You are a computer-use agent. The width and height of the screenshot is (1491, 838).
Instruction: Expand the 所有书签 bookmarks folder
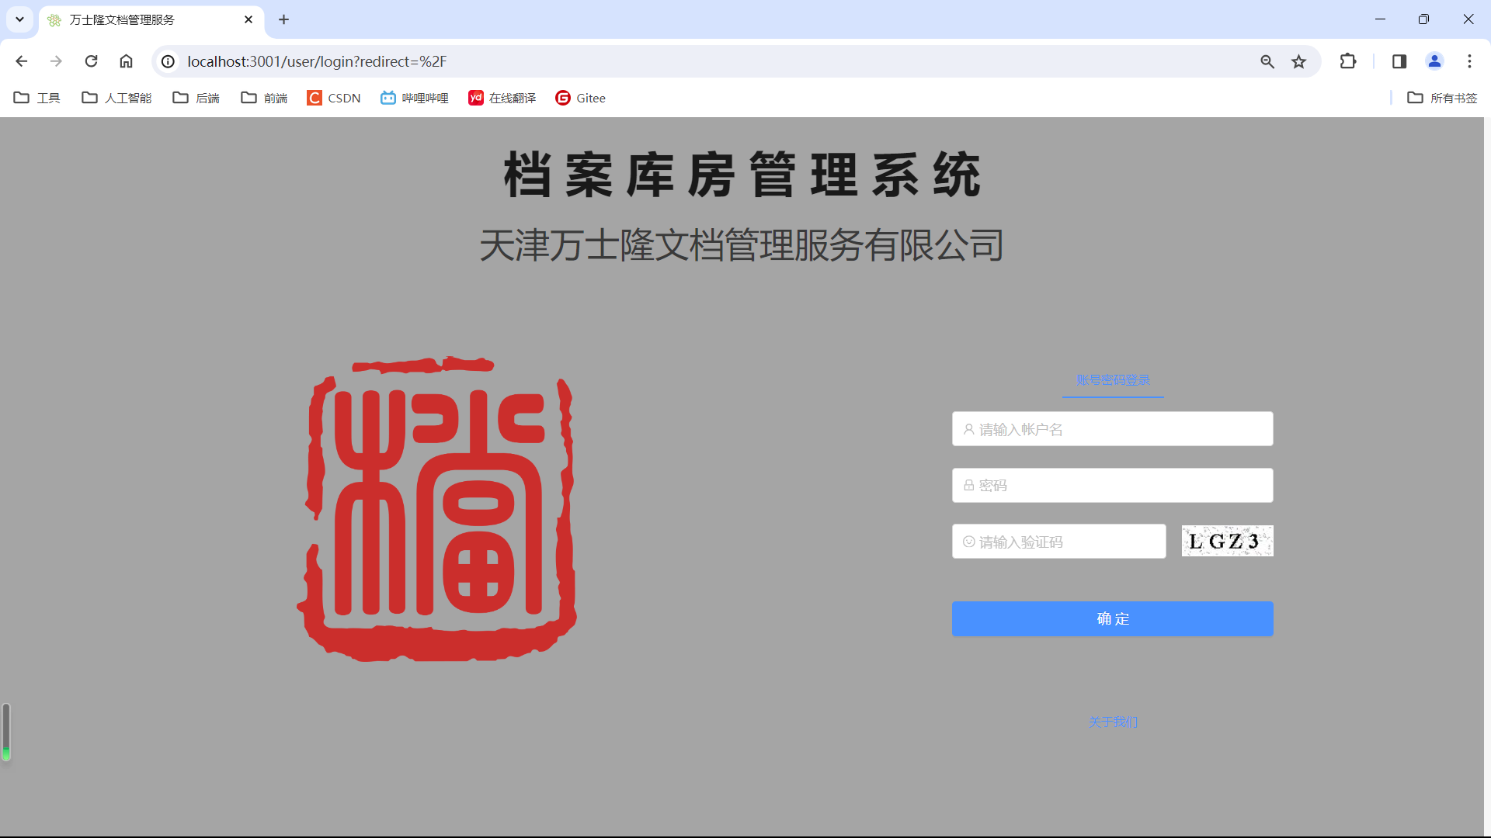click(1442, 98)
